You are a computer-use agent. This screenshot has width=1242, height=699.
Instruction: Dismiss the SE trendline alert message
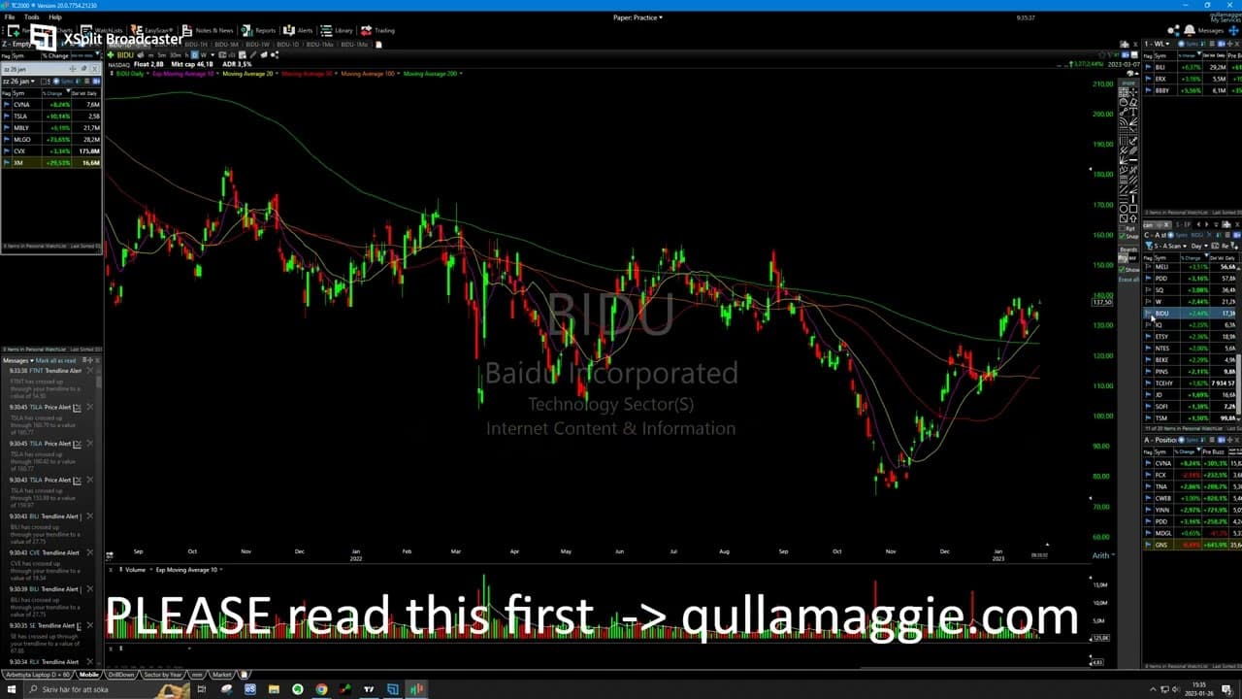pos(90,625)
